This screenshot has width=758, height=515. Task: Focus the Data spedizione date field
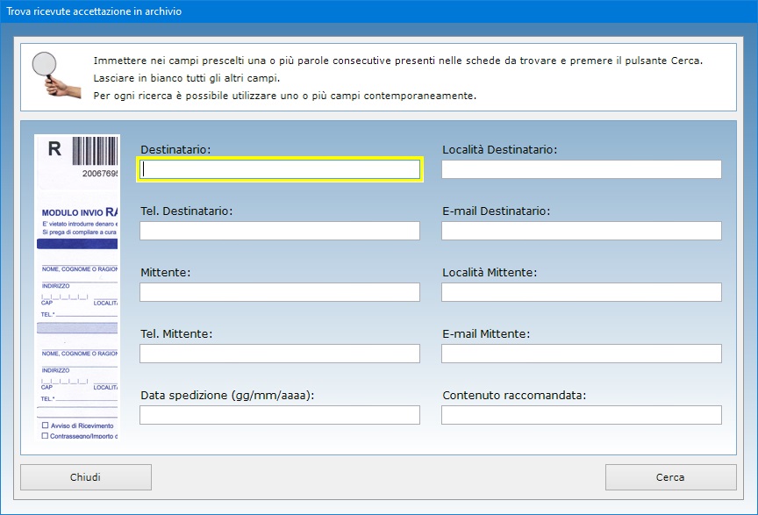click(x=280, y=415)
